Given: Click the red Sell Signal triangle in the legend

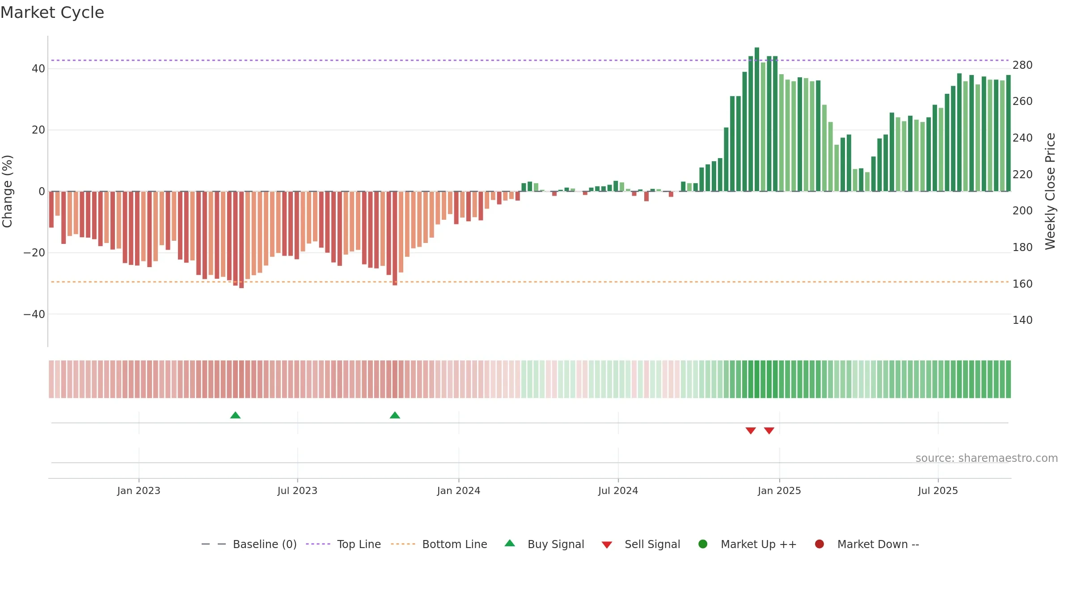Looking at the screenshot, I should tap(607, 545).
